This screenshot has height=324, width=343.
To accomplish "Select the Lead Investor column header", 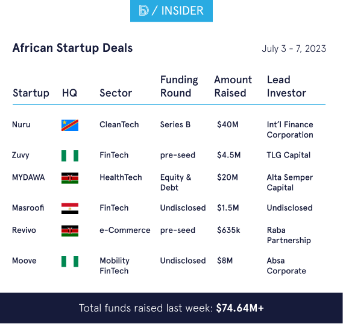I will click(x=286, y=86).
